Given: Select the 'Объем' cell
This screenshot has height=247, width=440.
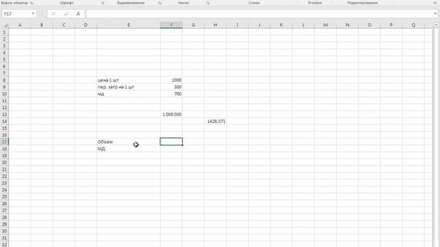Looking at the screenshot, I should pyautogui.click(x=129, y=142).
